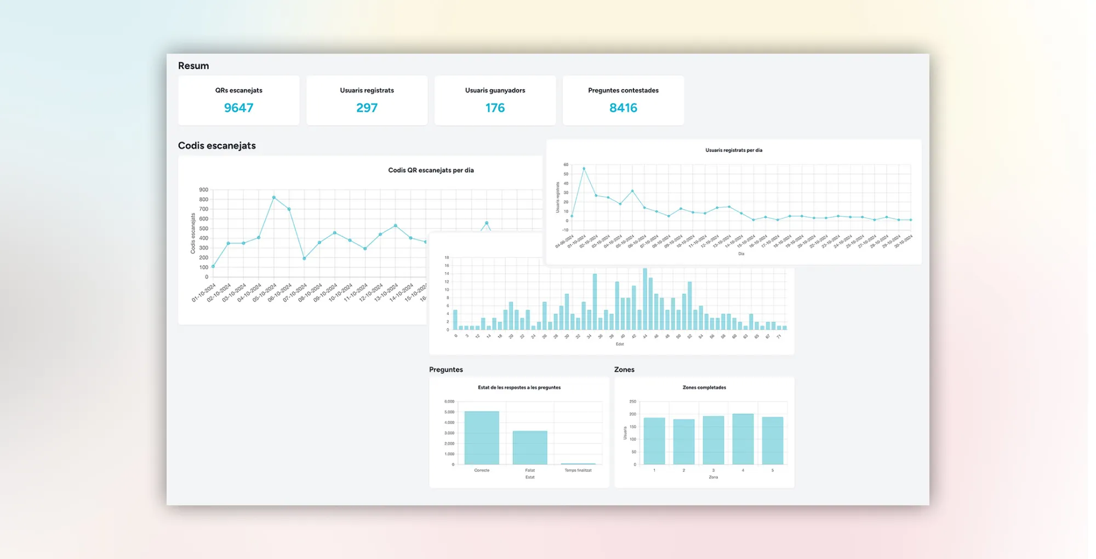This screenshot has width=1096, height=559.
Task: Click the Temps finalitzat axis label
Action: coord(578,470)
